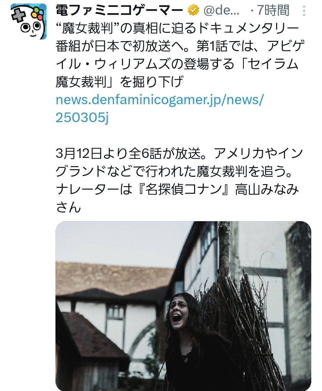Open the 電ファミニコゲーマー profile avatar

point(29,21)
